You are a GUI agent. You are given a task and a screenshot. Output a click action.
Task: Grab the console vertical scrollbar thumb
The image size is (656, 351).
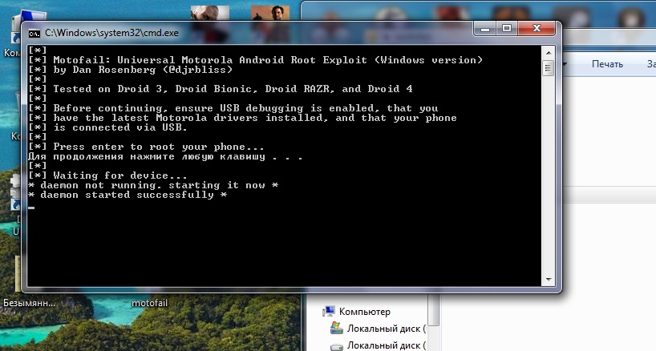pyautogui.click(x=549, y=68)
